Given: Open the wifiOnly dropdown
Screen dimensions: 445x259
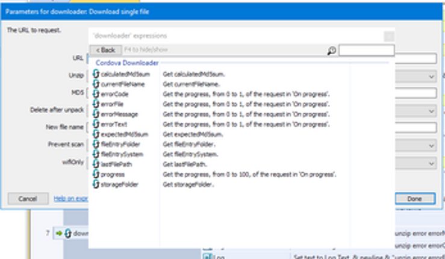Looking at the screenshot, I should 431,164.
